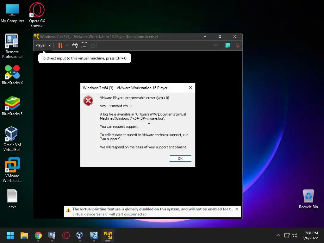Click the Unity mode toolbar icon
The image size is (324, 243).
click(94, 45)
